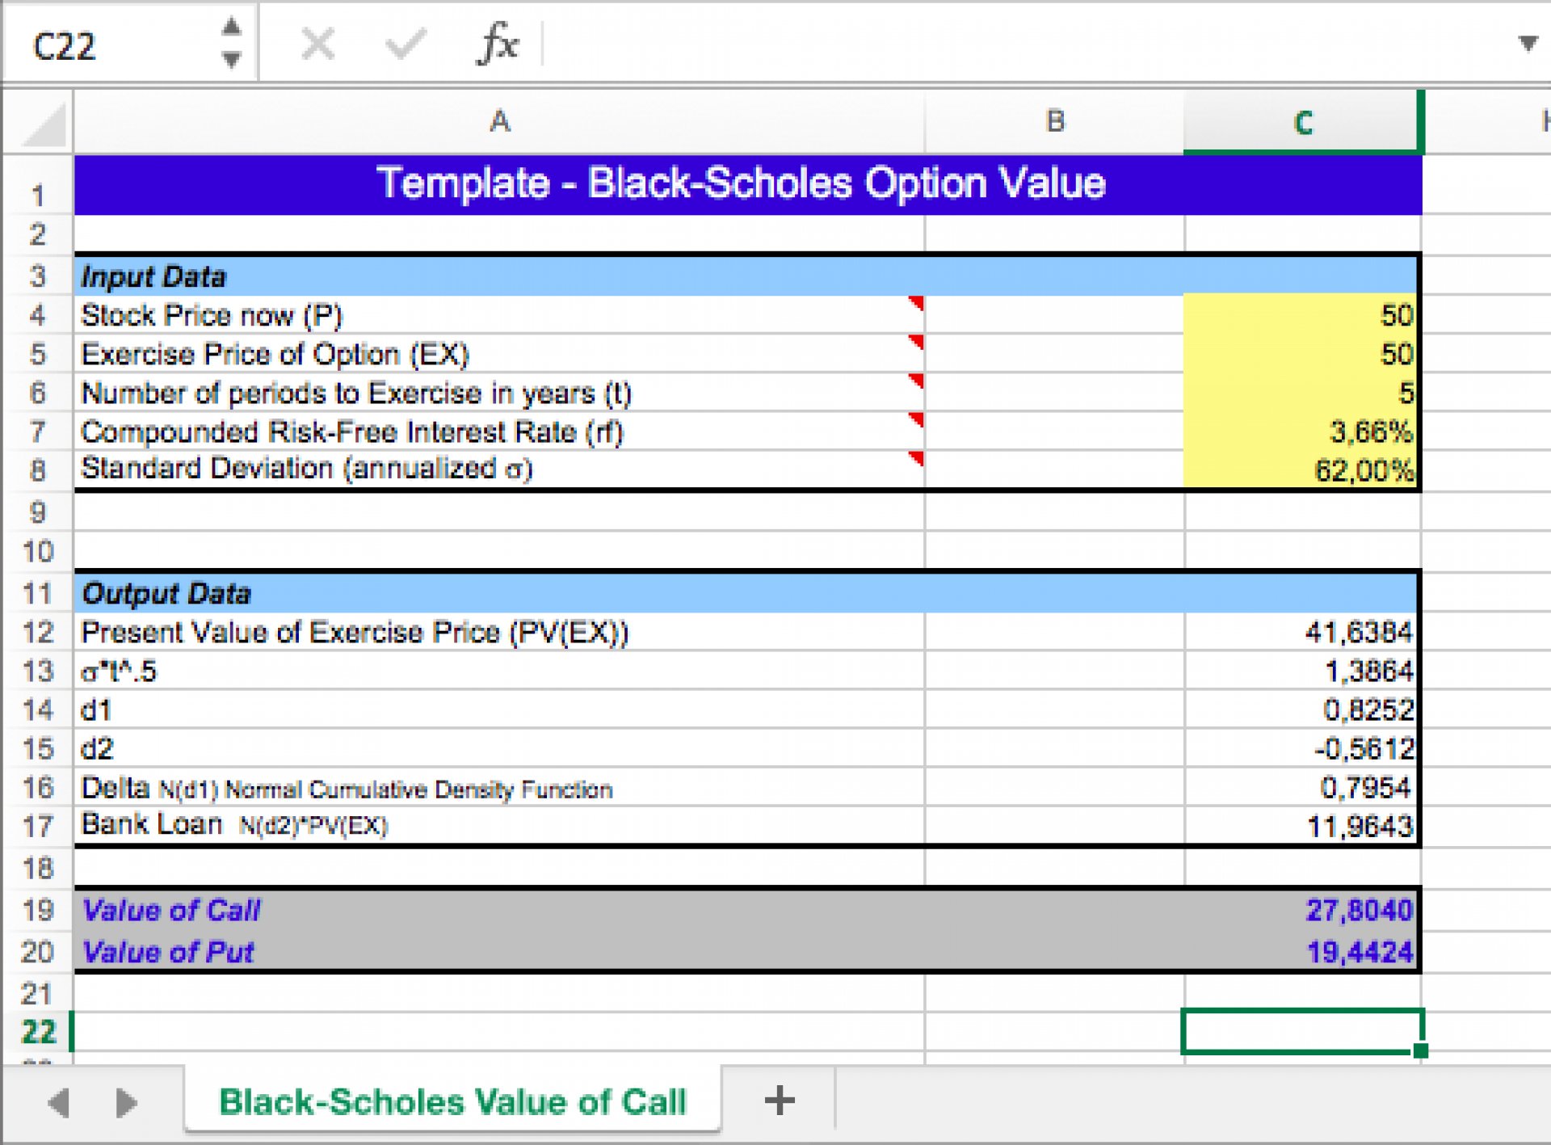This screenshot has height=1145, width=1551.
Task: Select the d2 label cell
Action: [x=499, y=748]
